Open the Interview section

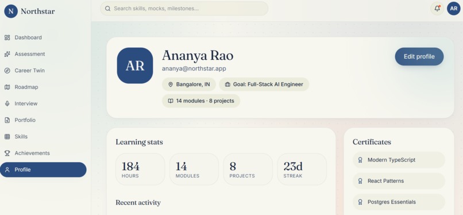click(43, 103)
